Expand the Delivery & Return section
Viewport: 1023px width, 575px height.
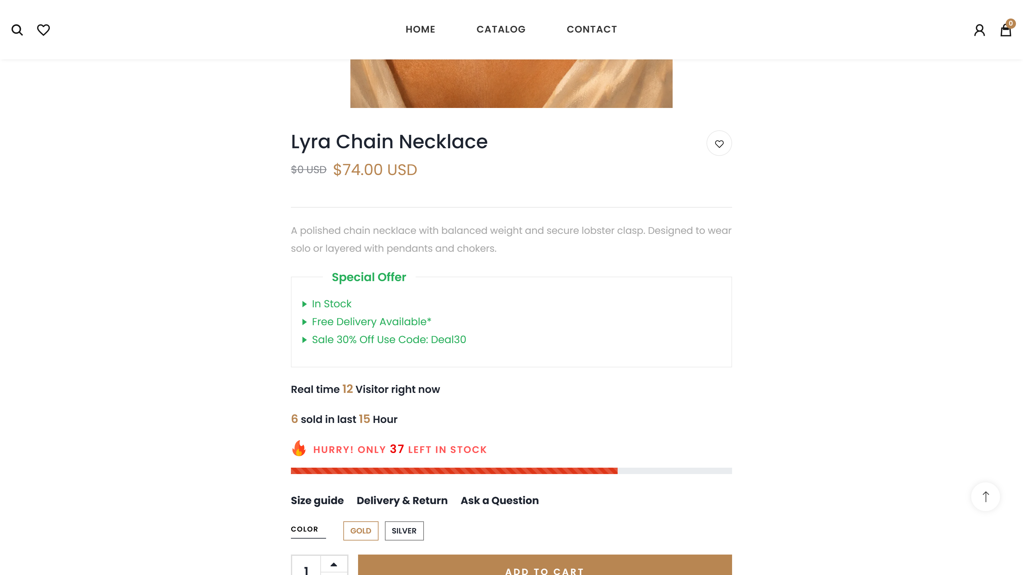pos(402,501)
